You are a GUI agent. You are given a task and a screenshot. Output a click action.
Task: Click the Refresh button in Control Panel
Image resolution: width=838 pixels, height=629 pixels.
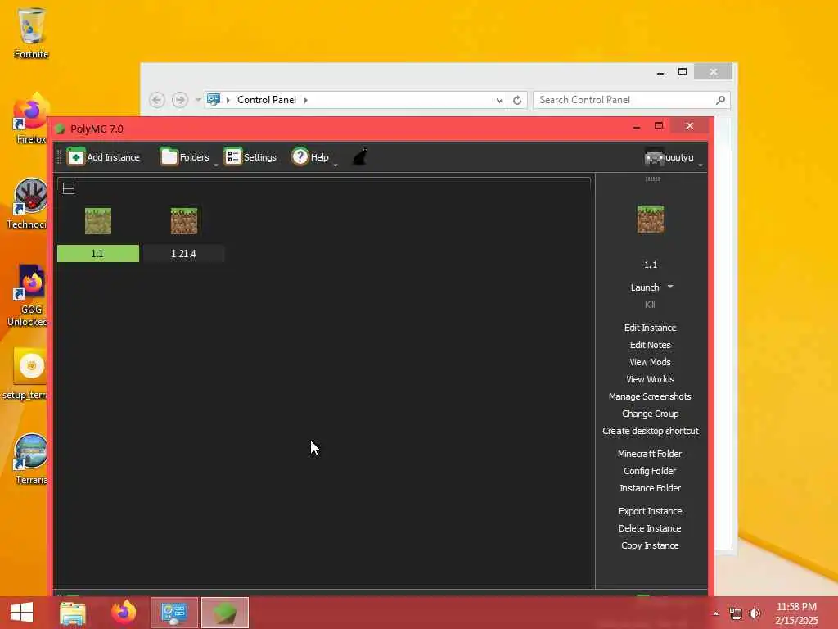click(517, 100)
